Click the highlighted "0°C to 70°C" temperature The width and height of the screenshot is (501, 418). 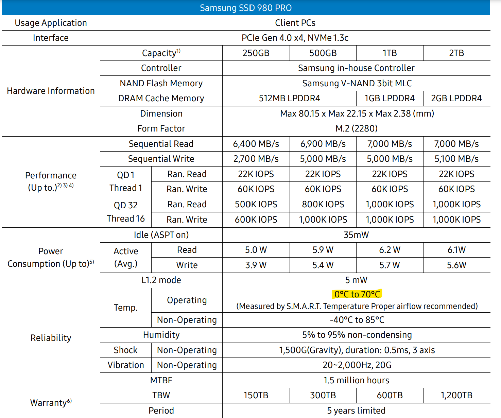point(357,294)
